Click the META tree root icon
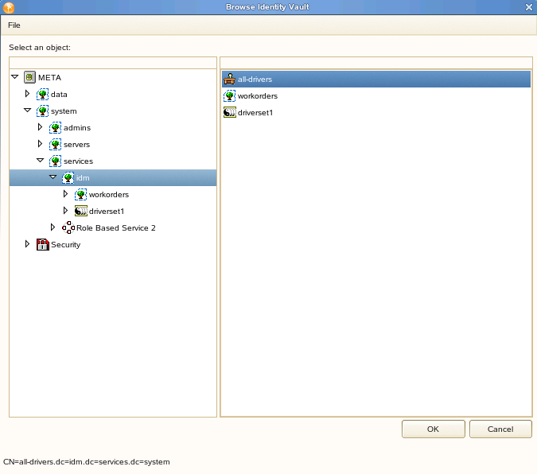This screenshot has height=474, width=537. click(29, 77)
